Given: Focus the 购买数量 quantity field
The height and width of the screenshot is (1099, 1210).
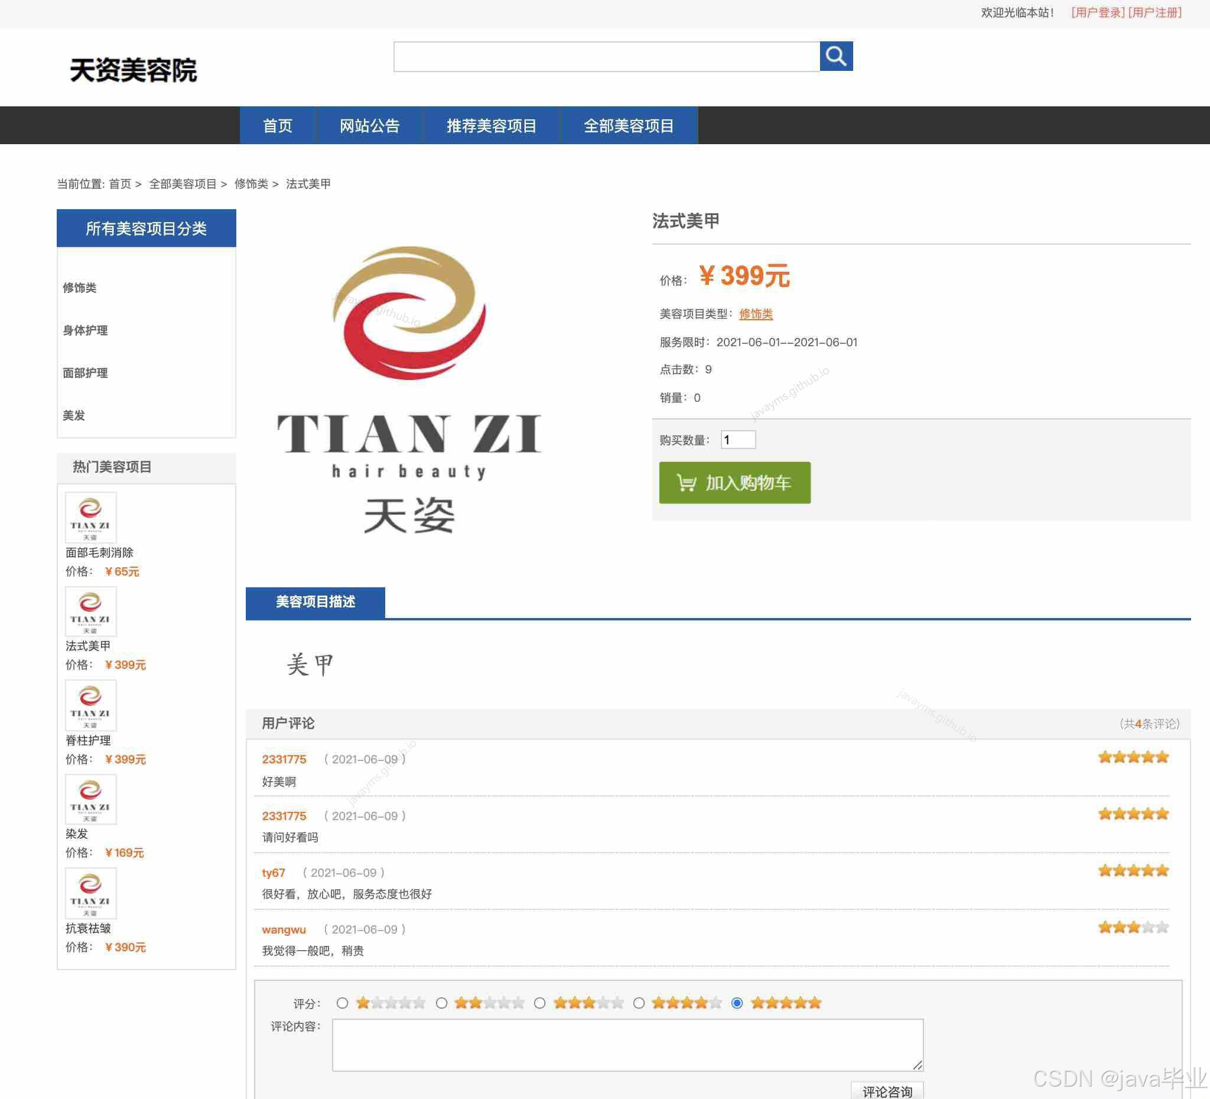Looking at the screenshot, I should 738,440.
